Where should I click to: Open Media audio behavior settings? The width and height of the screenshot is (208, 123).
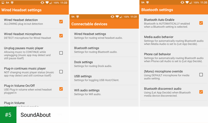tap(174, 40)
